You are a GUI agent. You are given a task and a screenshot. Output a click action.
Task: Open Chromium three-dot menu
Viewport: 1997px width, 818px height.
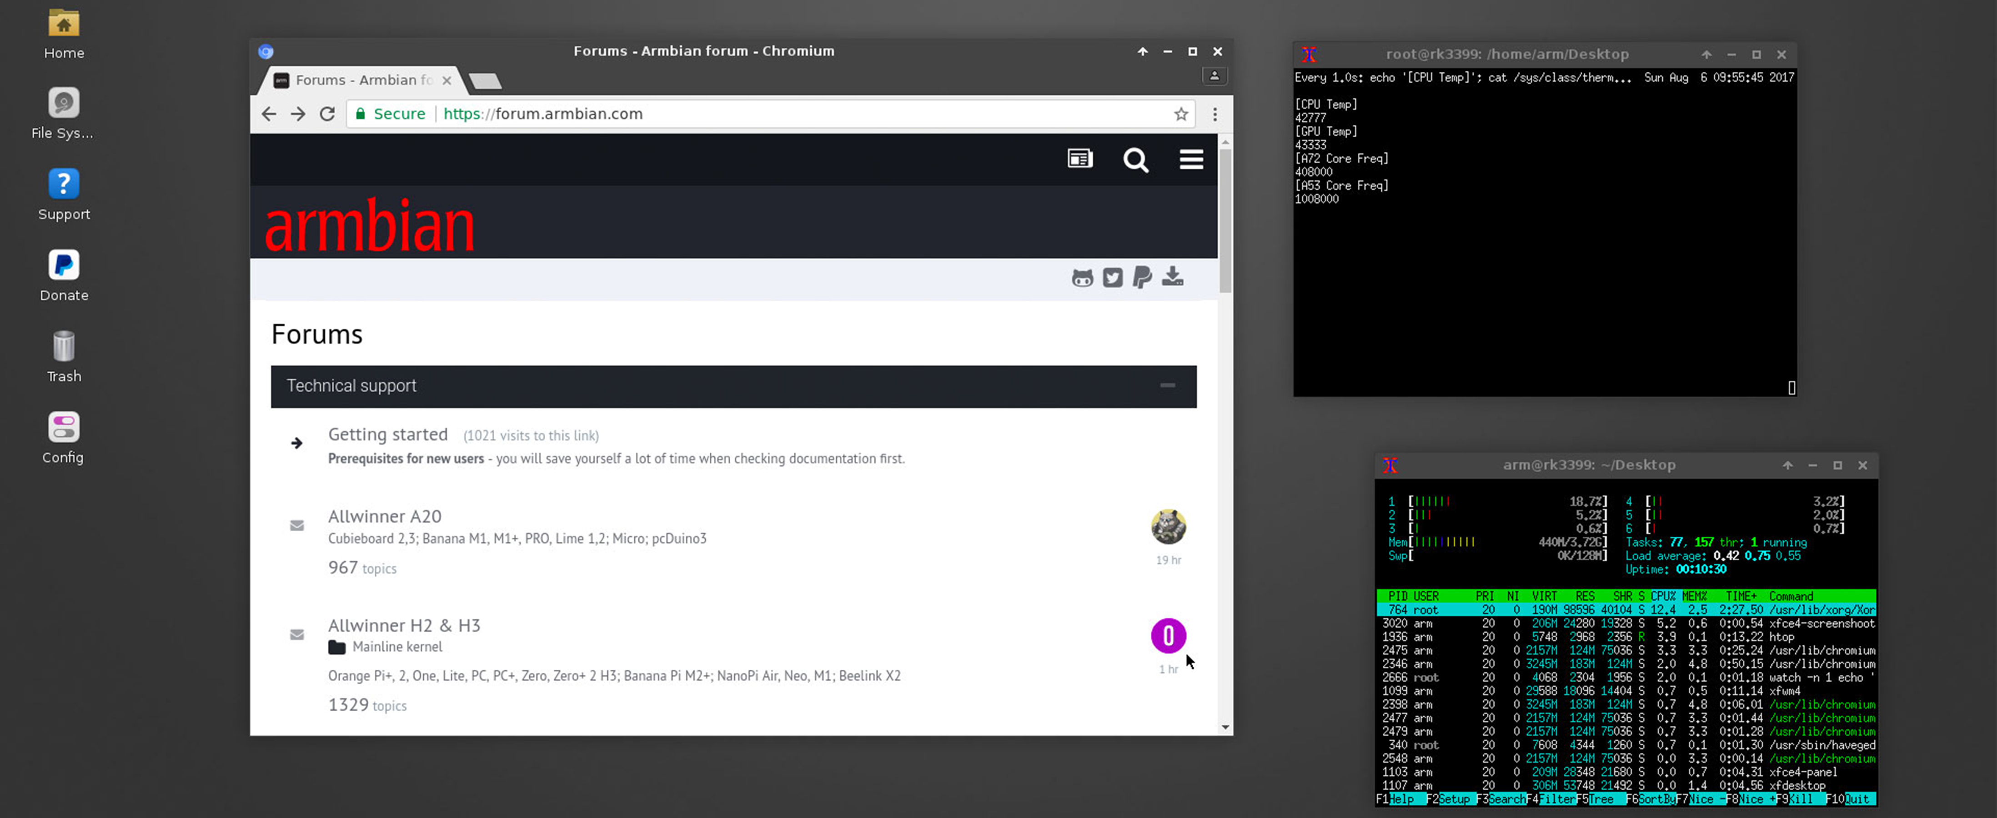point(1215,115)
